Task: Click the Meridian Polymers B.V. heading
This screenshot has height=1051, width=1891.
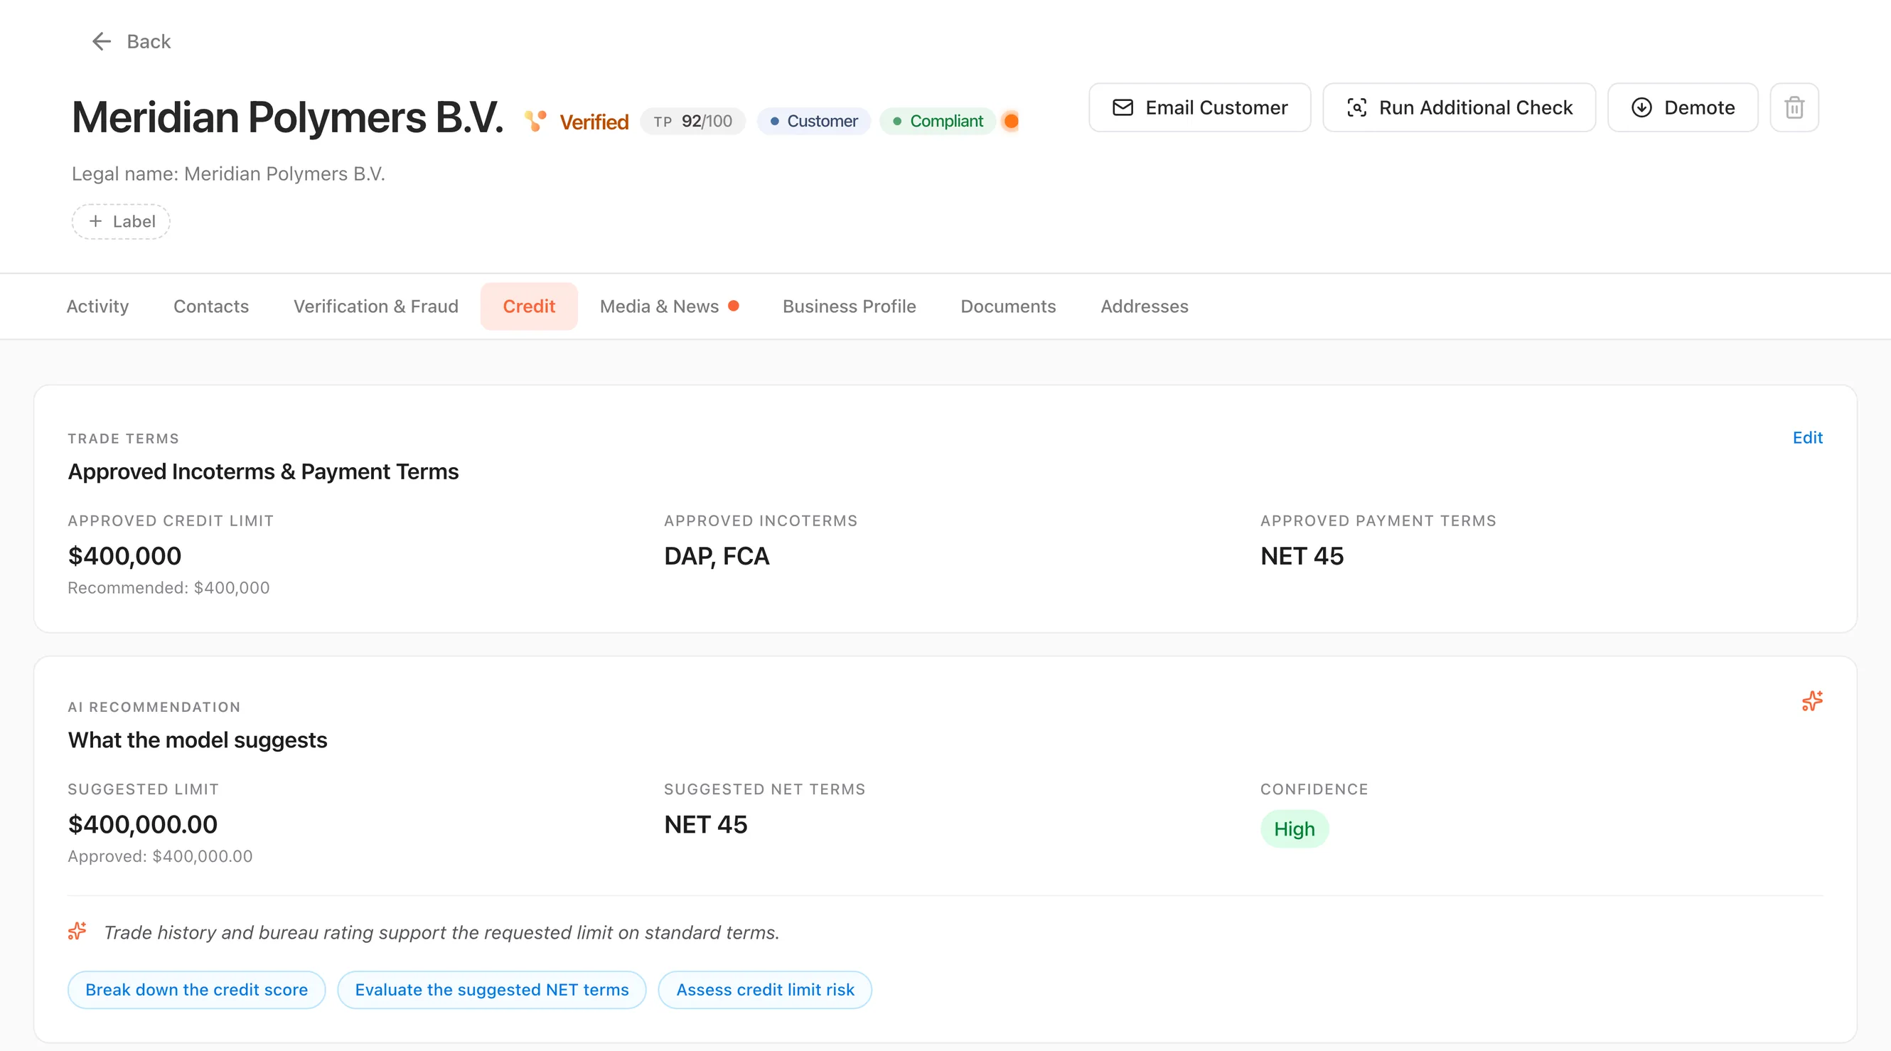Action: pyautogui.click(x=288, y=117)
